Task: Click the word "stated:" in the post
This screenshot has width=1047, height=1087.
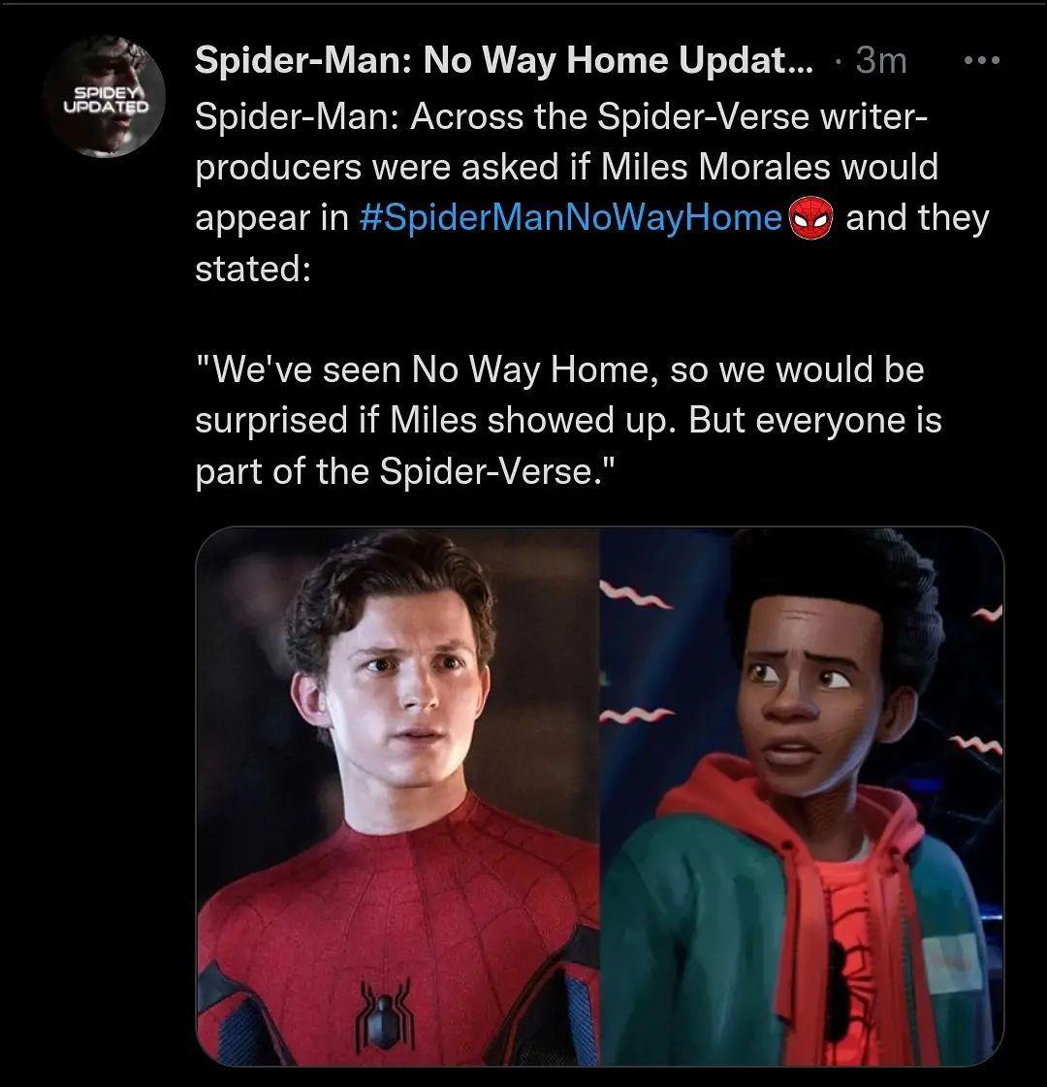Action: coord(253,269)
